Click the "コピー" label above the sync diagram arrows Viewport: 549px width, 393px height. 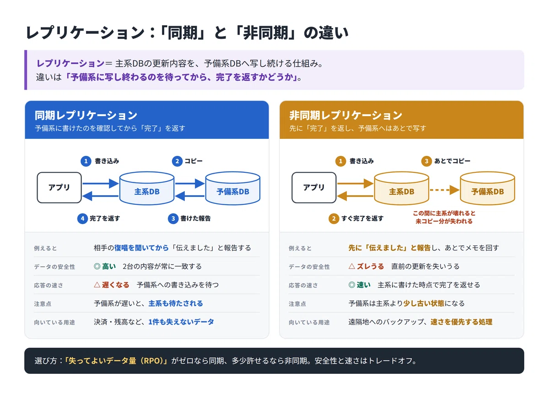(x=194, y=161)
